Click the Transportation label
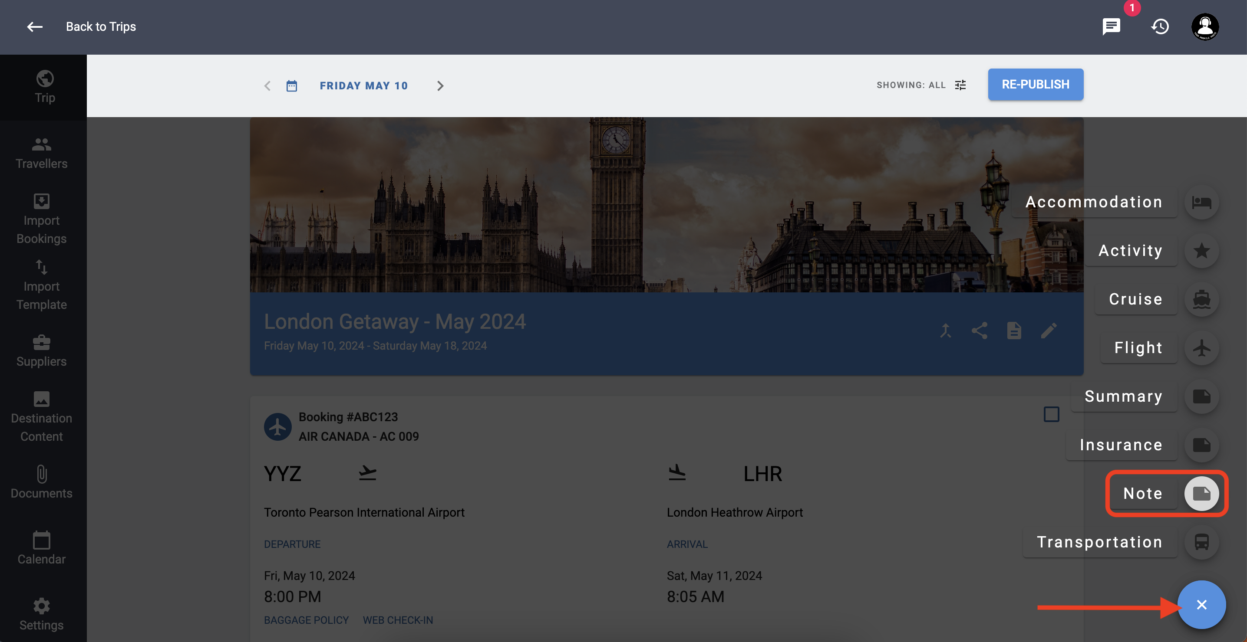Image resolution: width=1247 pixels, height=642 pixels. [x=1099, y=542]
